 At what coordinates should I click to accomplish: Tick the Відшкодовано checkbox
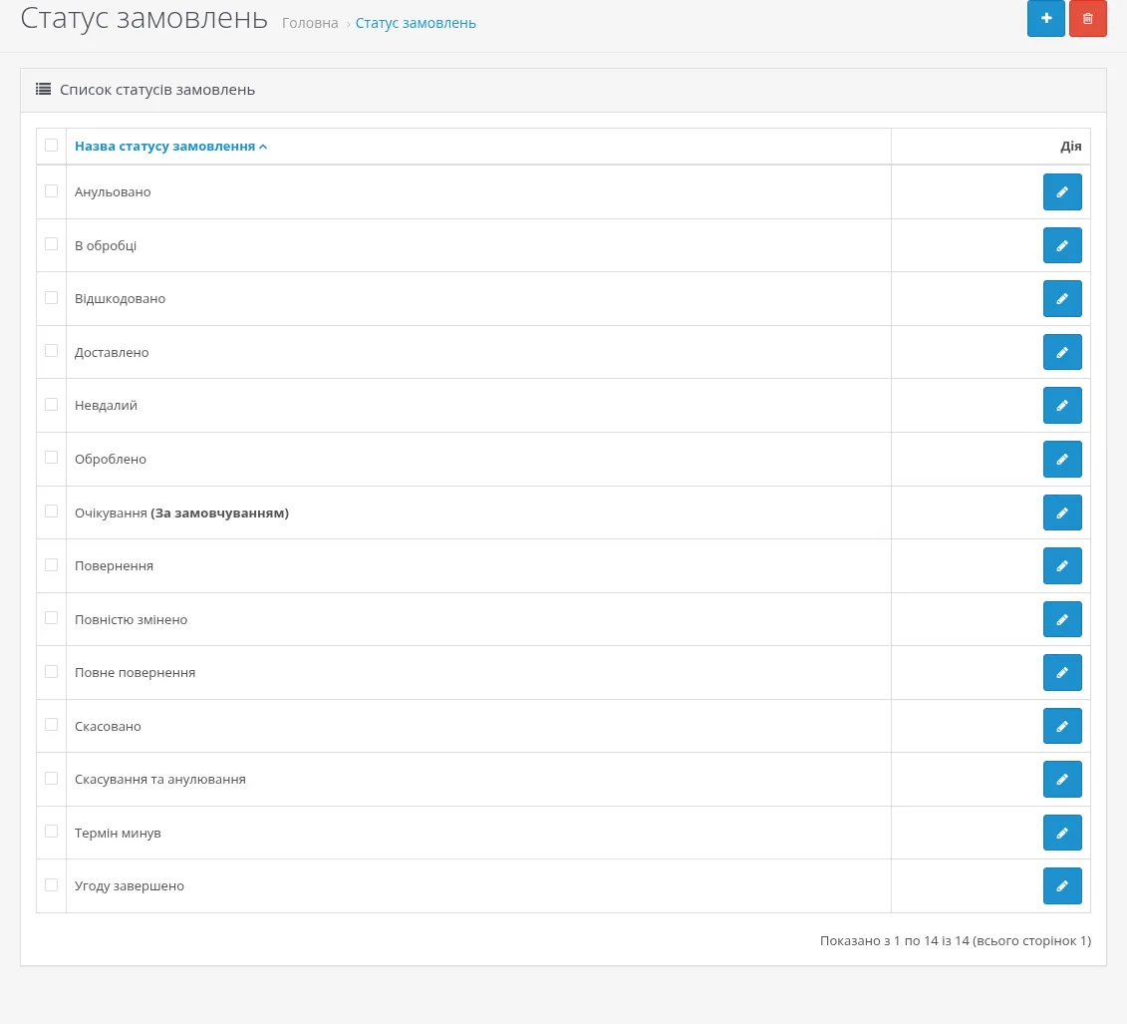coord(51,297)
